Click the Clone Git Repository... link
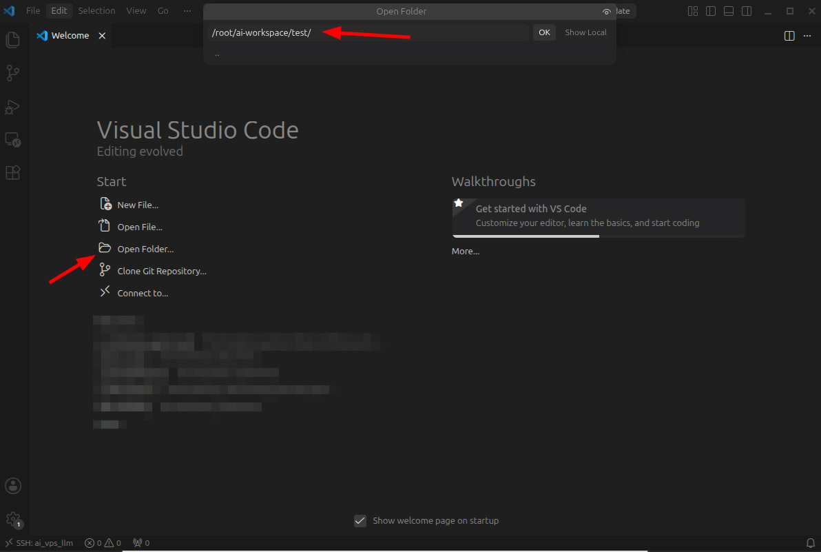 pyautogui.click(x=162, y=271)
